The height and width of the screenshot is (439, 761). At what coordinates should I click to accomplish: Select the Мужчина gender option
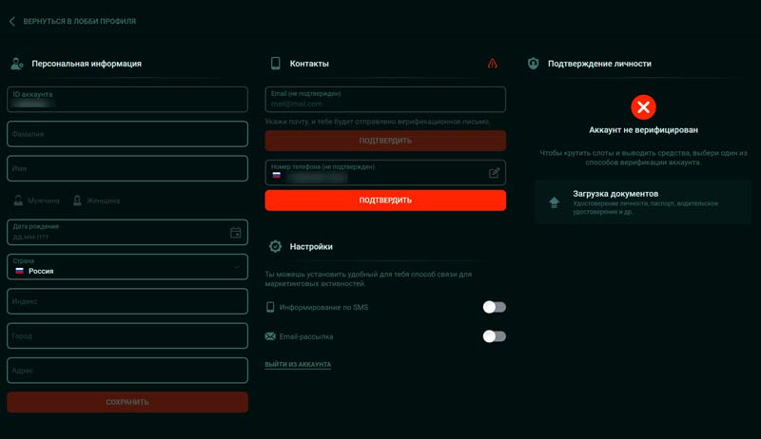coord(36,200)
